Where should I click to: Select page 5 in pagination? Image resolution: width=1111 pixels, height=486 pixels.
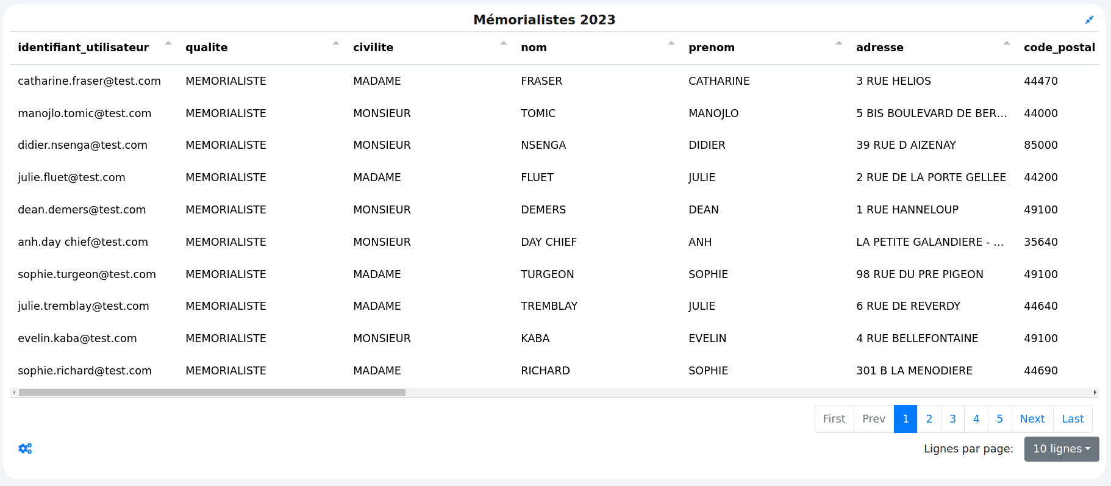(999, 419)
